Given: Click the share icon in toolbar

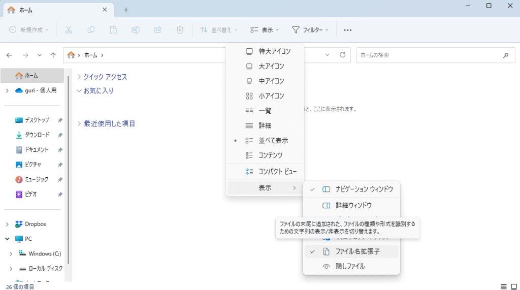Looking at the screenshot, I should [x=157, y=30].
